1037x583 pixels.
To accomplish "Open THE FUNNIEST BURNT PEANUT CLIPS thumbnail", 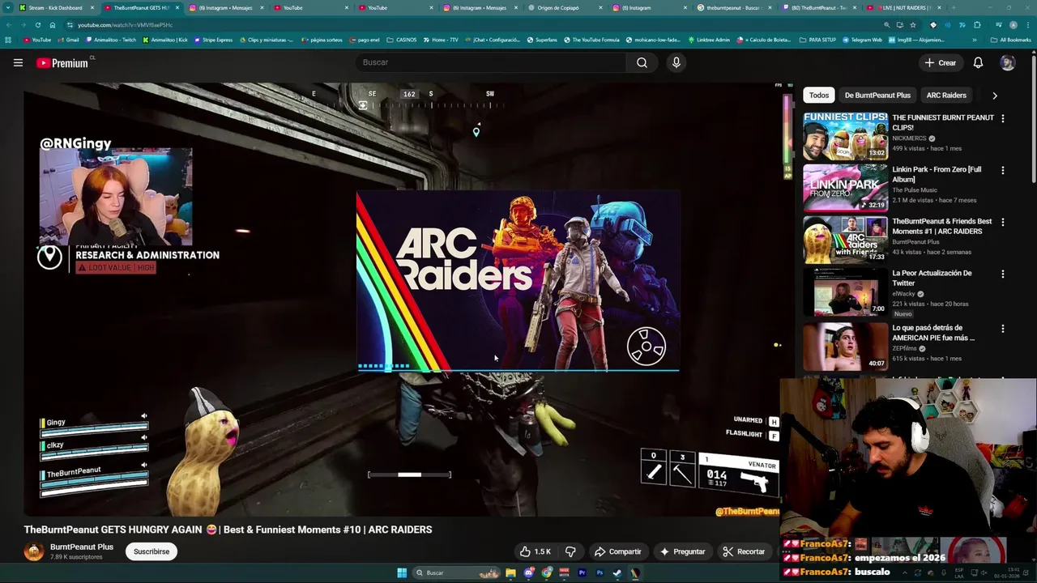I will click(845, 135).
